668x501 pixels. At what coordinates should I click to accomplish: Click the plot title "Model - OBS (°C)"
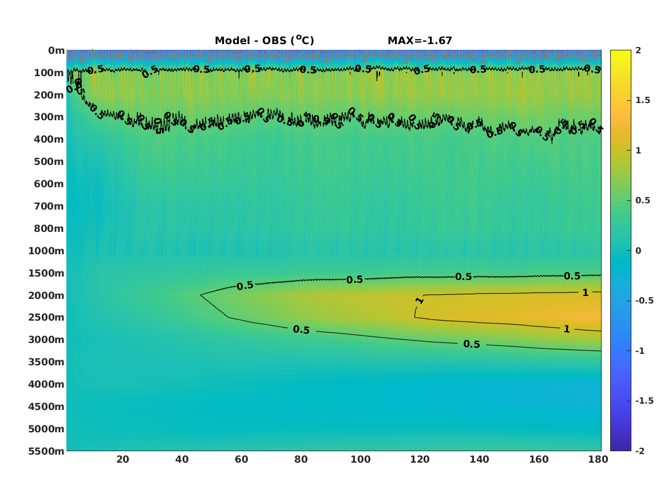click(x=264, y=41)
